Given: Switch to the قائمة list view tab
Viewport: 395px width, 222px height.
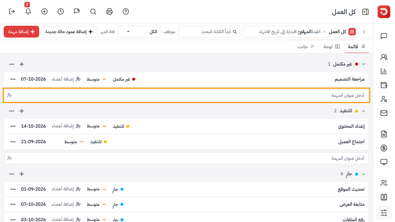Looking at the screenshot, I should (357, 47).
